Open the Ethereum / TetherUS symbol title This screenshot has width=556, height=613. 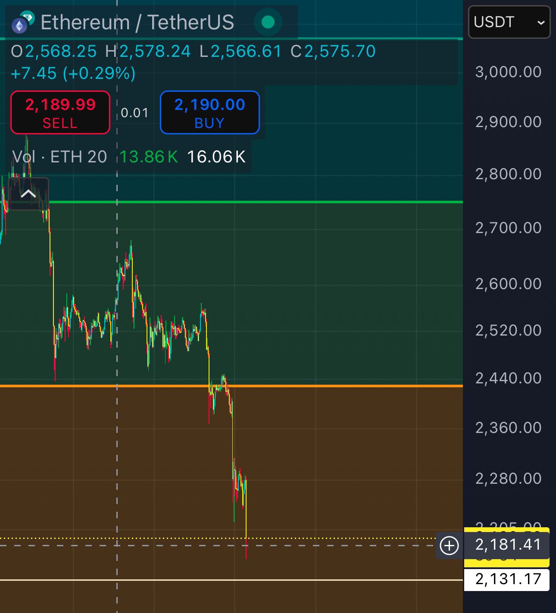point(137,22)
